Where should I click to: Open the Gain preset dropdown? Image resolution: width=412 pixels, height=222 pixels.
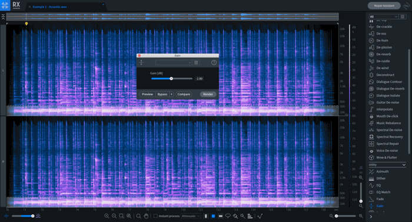174,62
